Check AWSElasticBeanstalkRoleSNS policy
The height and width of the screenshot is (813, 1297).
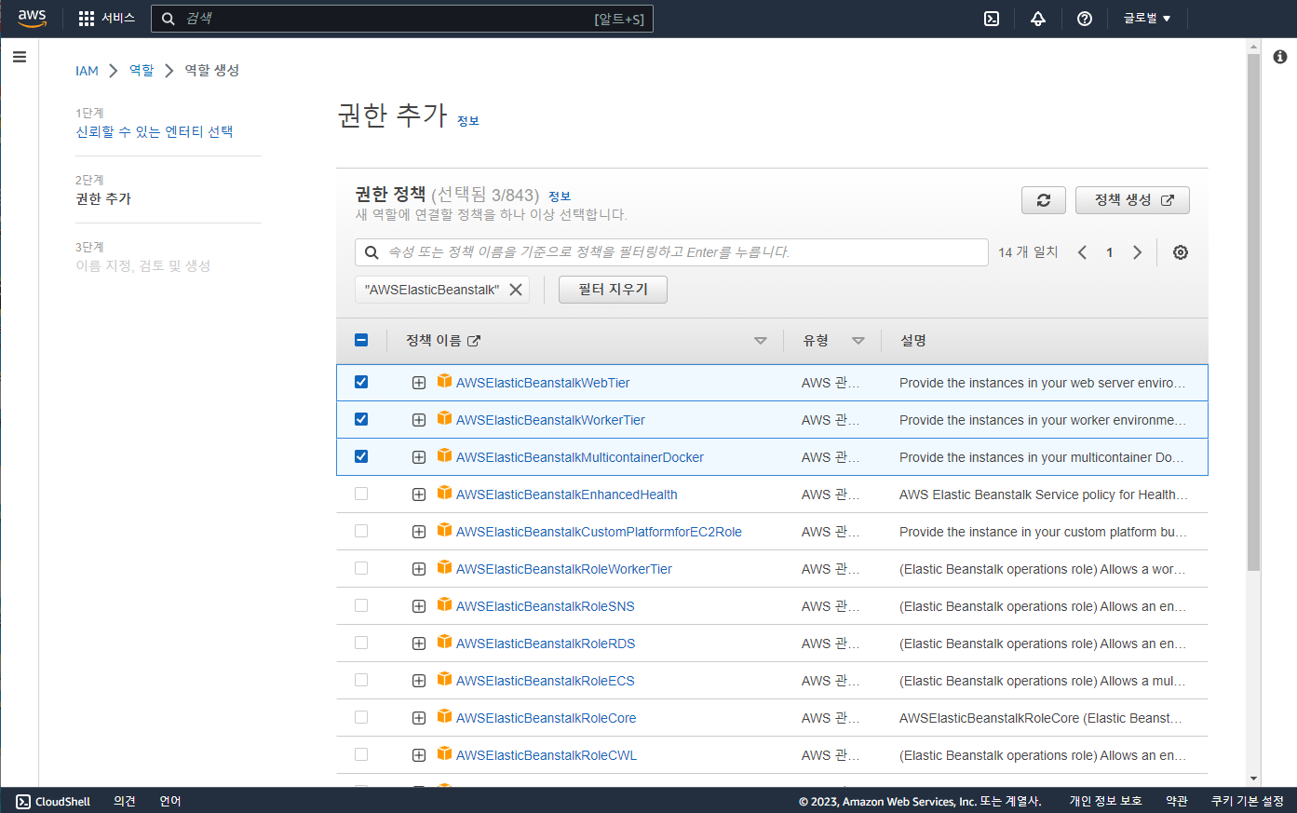tap(361, 605)
